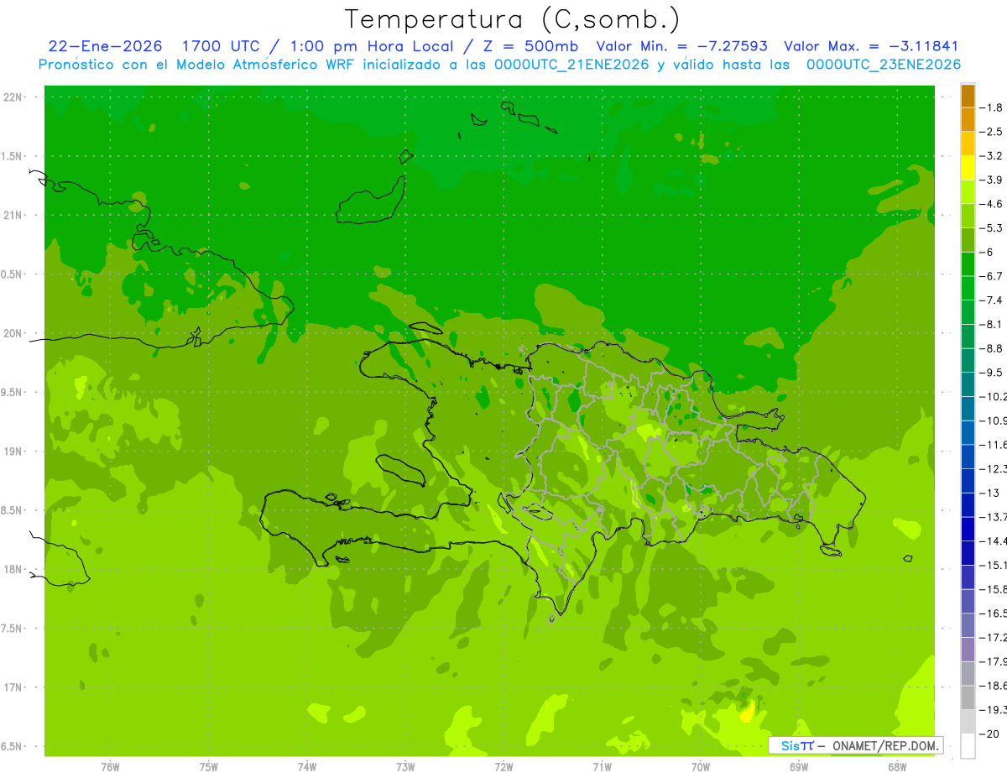The width and height of the screenshot is (1007, 778).
Task: Click the '-1.8' legend value
Action: click(x=992, y=107)
